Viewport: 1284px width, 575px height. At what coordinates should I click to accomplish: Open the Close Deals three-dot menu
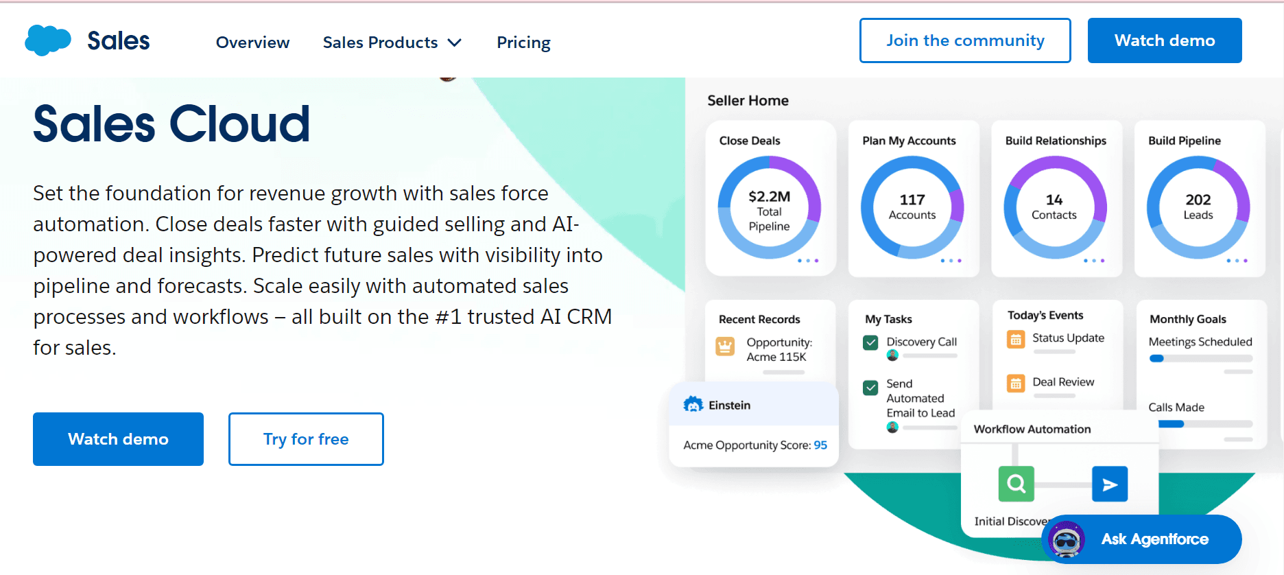click(x=808, y=261)
